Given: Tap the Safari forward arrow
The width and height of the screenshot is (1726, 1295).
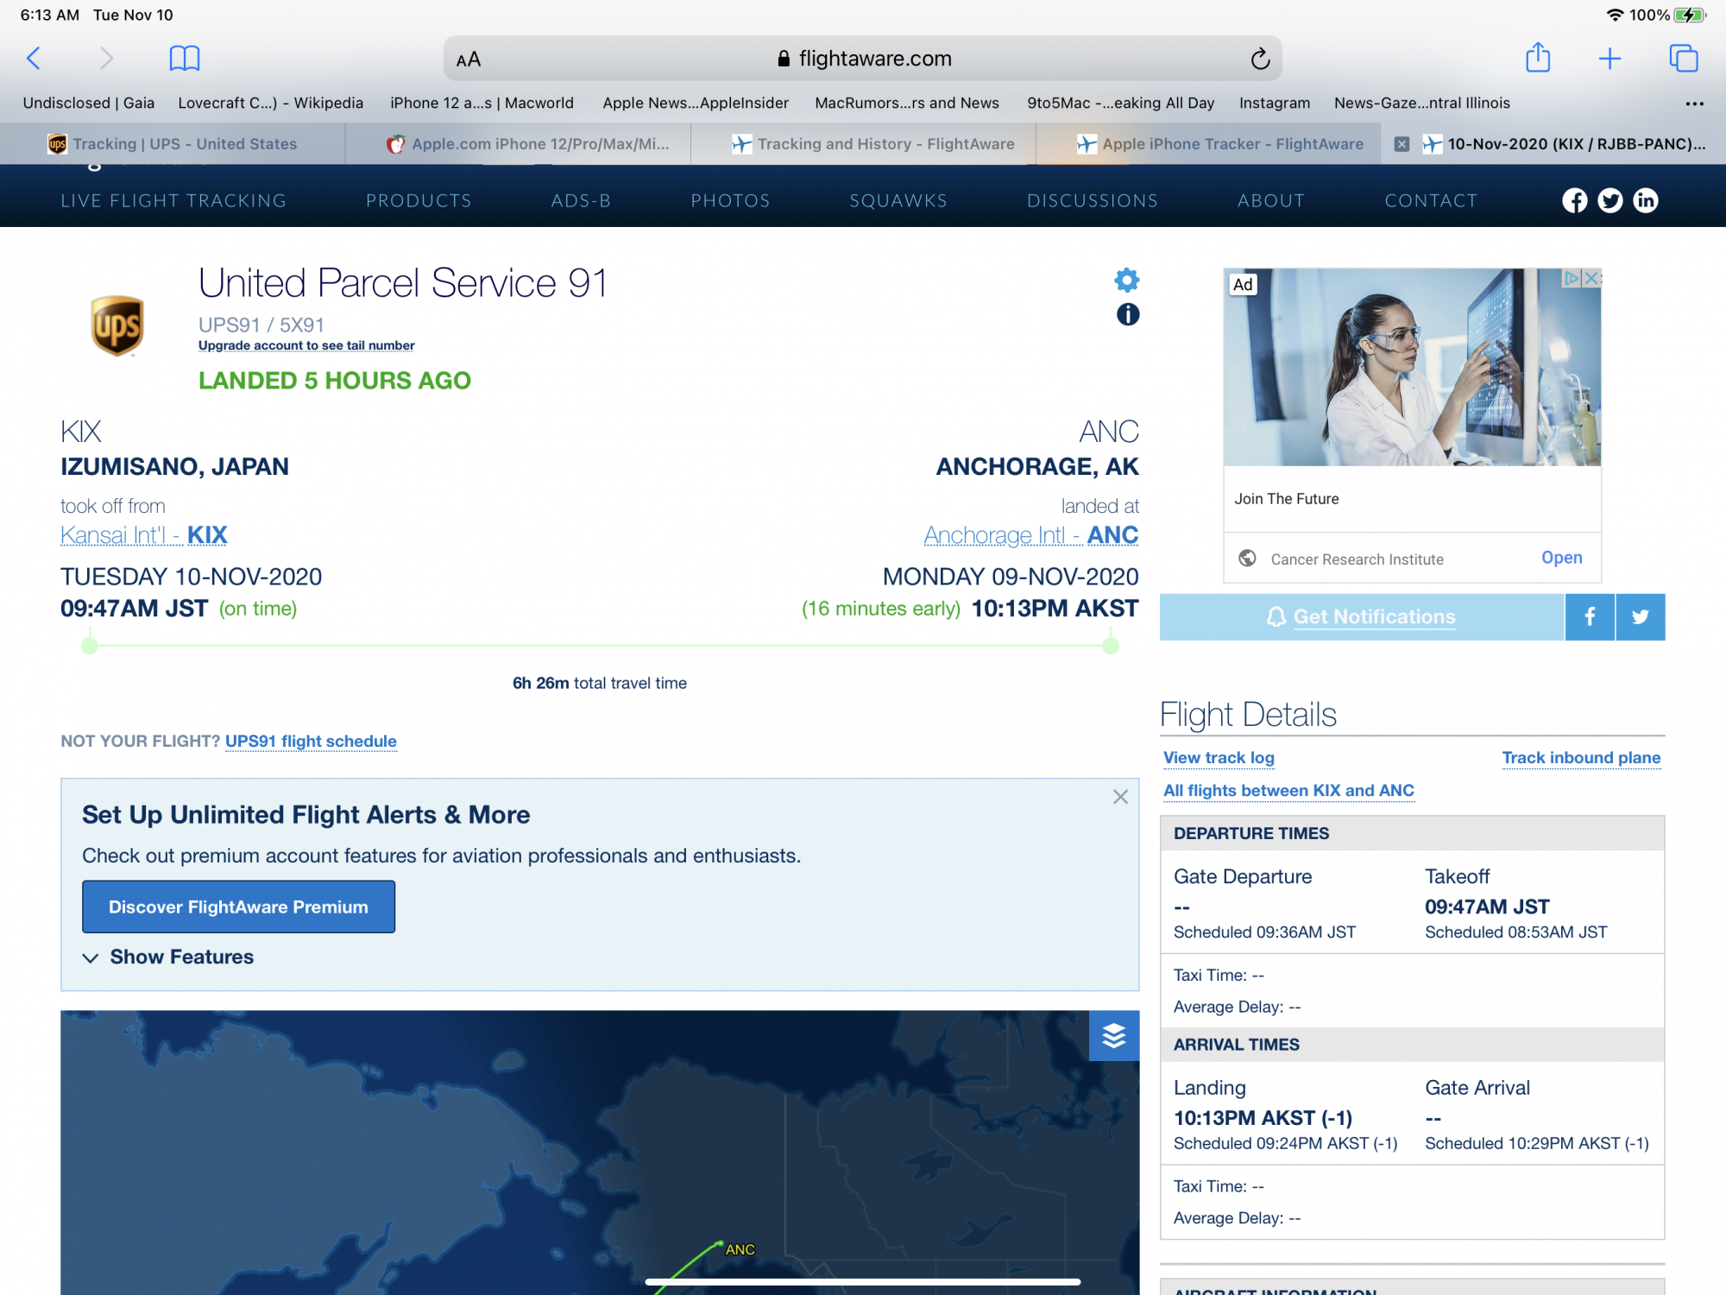Looking at the screenshot, I should tap(105, 59).
